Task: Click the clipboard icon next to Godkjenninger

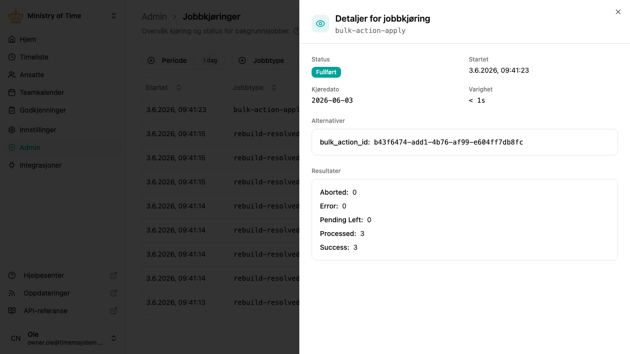Action: coord(12,110)
